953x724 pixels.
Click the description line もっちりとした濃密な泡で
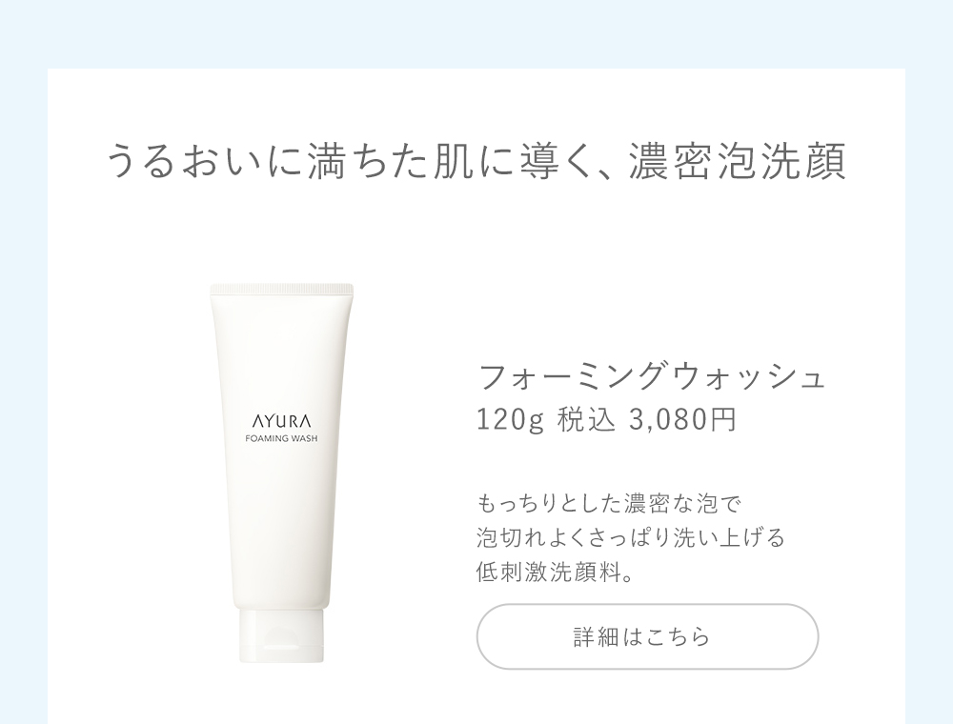(x=610, y=504)
